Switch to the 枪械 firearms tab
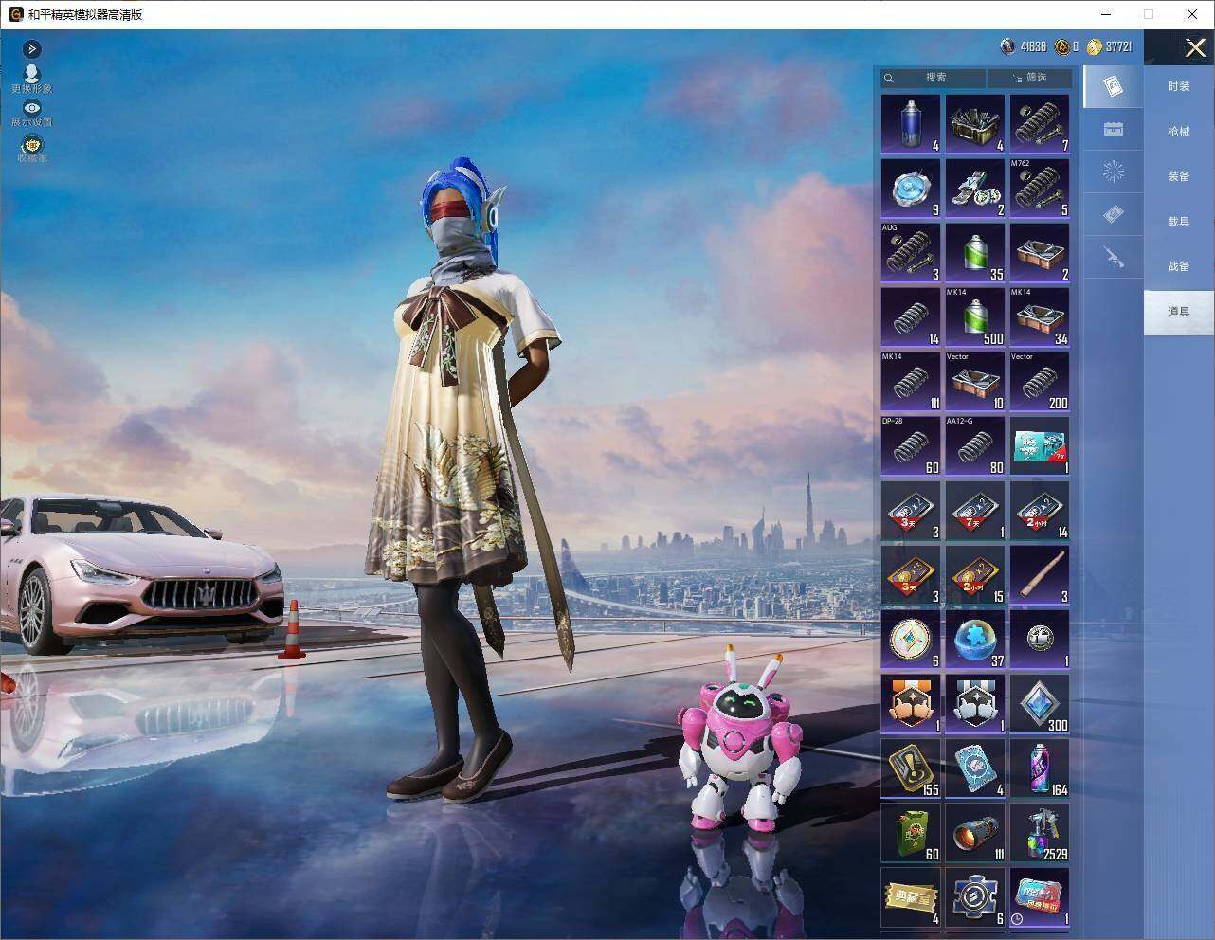The height and width of the screenshot is (940, 1215). pos(1179,132)
